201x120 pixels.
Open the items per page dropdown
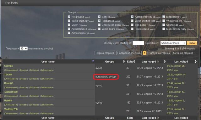pos(24,49)
